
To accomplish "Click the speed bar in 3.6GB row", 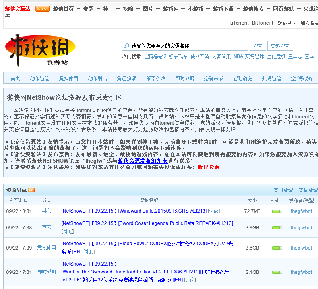I will coord(277,248).
